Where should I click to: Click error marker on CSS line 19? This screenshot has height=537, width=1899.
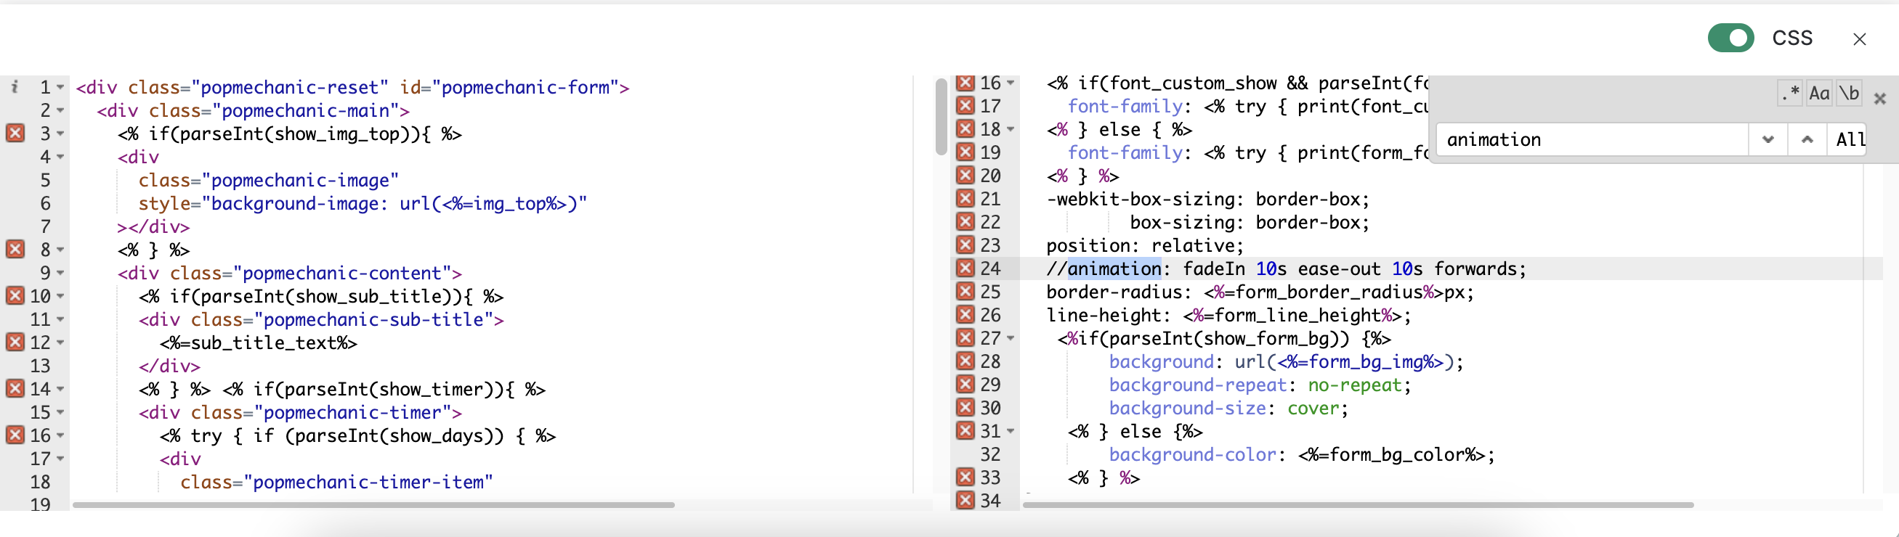point(965,152)
